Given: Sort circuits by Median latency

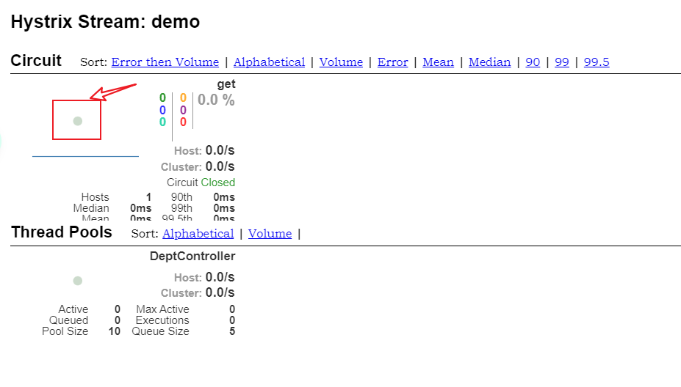Looking at the screenshot, I should point(489,62).
